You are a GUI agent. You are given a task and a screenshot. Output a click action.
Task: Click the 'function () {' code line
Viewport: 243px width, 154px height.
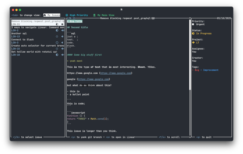[76, 116]
